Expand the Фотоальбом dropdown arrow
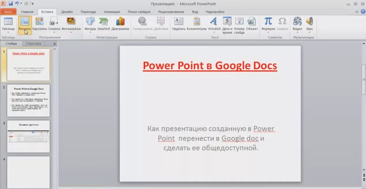The height and width of the screenshot is (189, 366). [x=71, y=32]
